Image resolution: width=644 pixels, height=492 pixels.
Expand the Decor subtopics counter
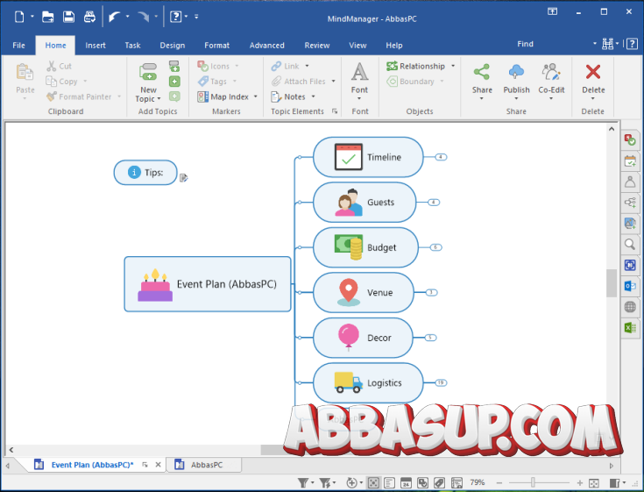(430, 338)
